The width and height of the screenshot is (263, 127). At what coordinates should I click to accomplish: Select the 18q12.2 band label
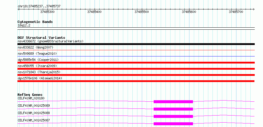(24, 26)
